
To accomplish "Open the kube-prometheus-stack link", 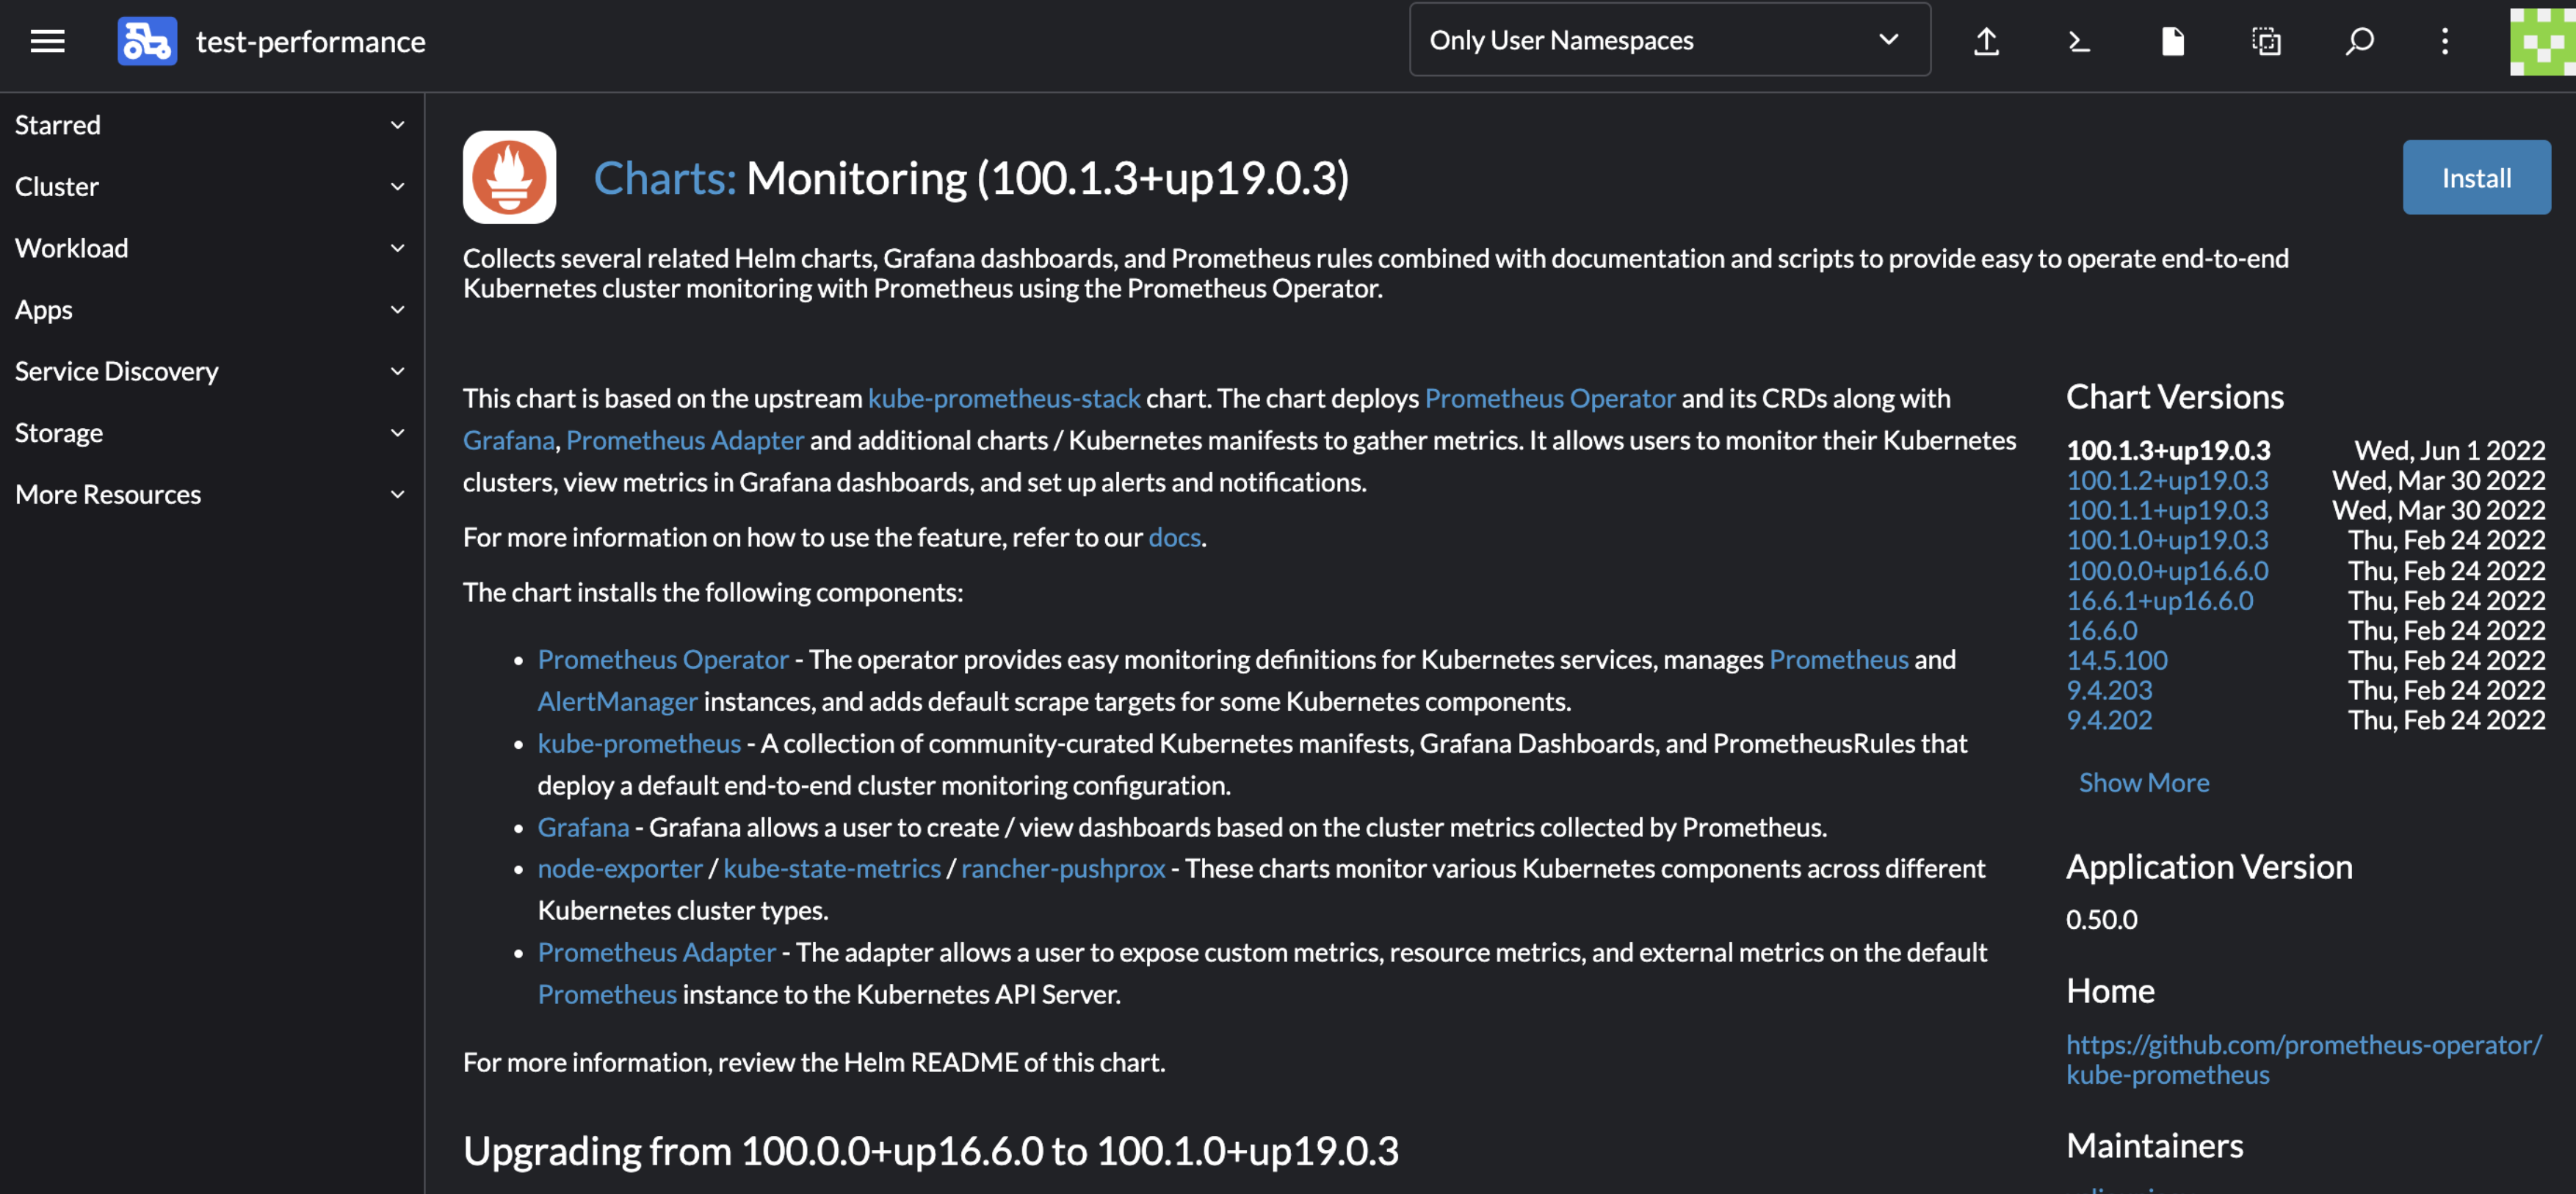I will click(x=1004, y=398).
